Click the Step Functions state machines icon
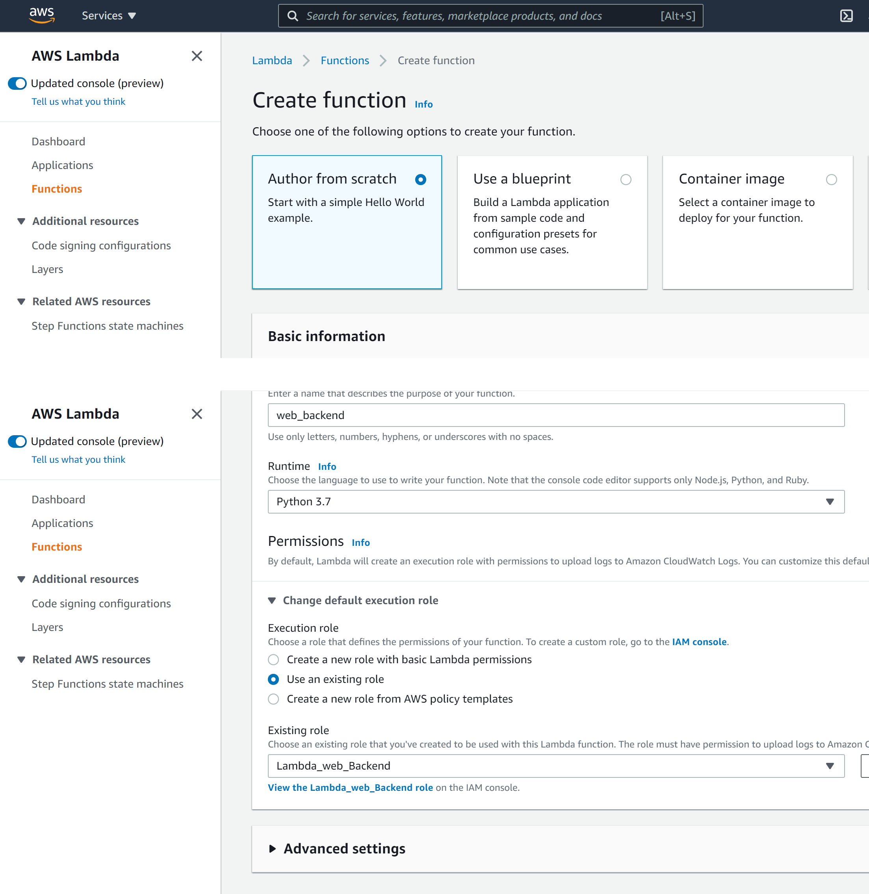The width and height of the screenshot is (869, 894). (x=108, y=325)
